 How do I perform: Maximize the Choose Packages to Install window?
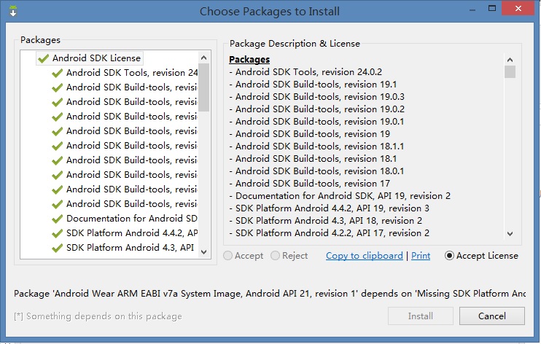pos(492,9)
